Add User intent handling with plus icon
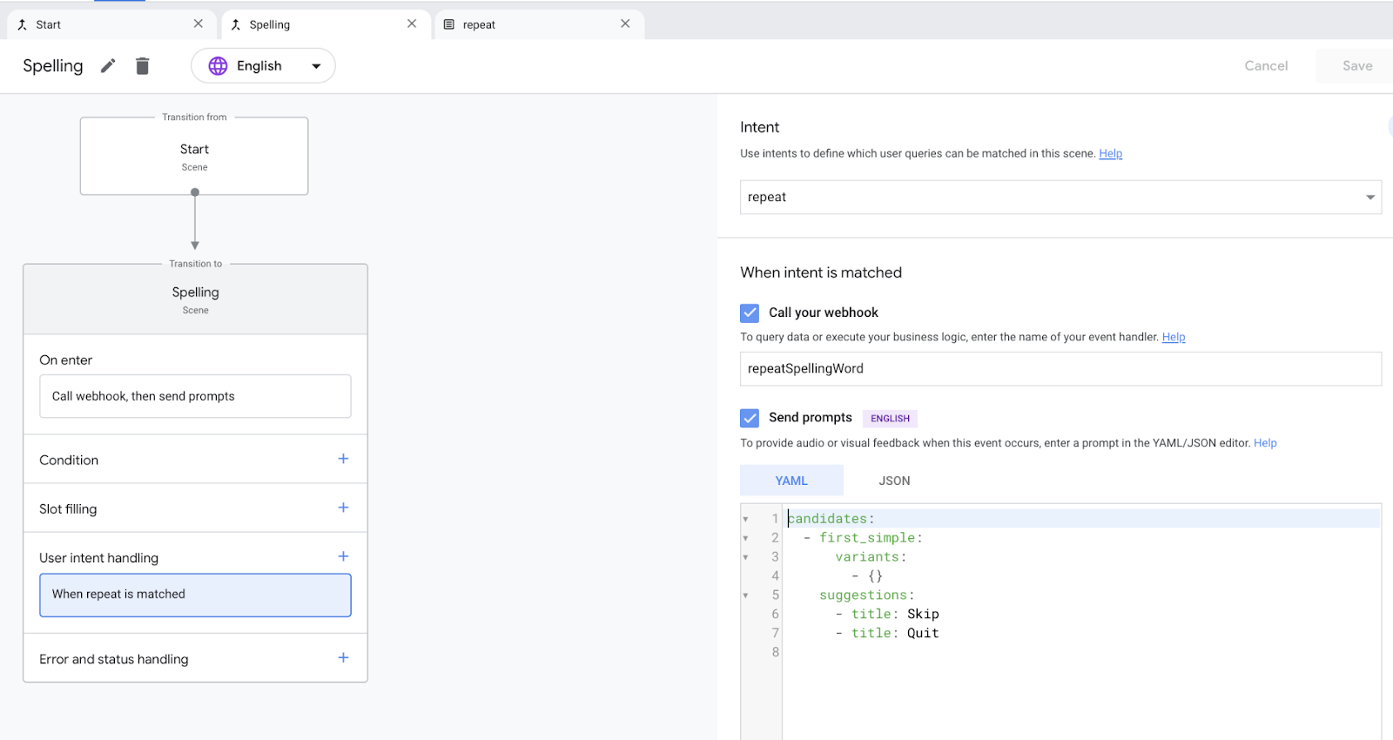 pyautogui.click(x=343, y=556)
